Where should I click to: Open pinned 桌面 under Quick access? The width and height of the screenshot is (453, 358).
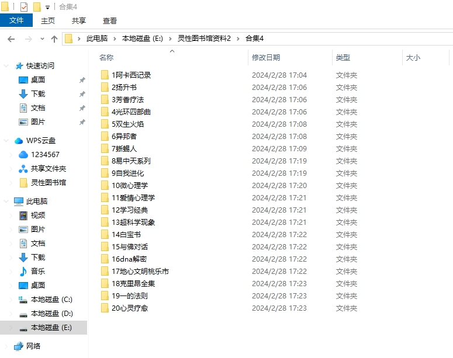38,79
